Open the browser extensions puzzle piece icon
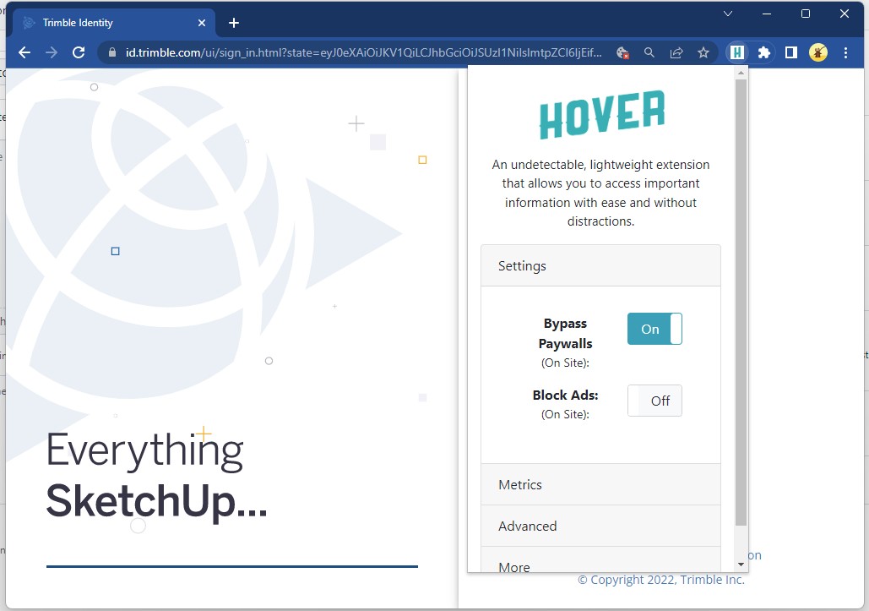Image resolution: width=869 pixels, height=611 pixels. coord(763,52)
